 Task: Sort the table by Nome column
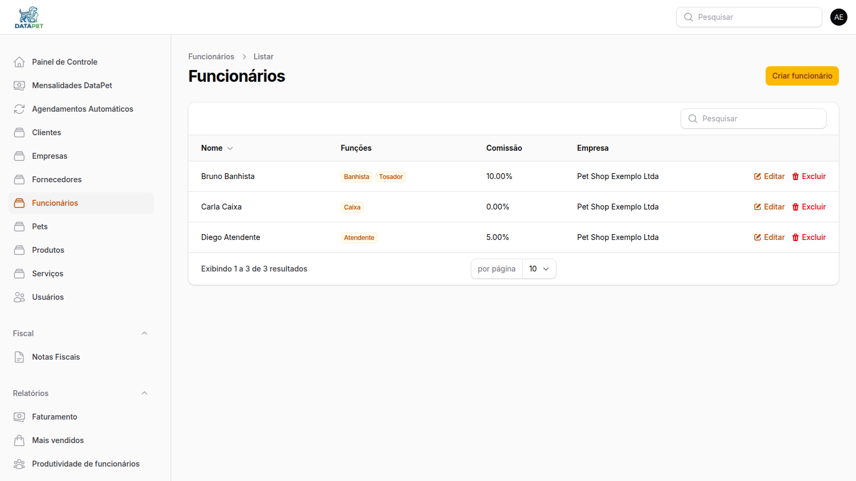pos(217,148)
